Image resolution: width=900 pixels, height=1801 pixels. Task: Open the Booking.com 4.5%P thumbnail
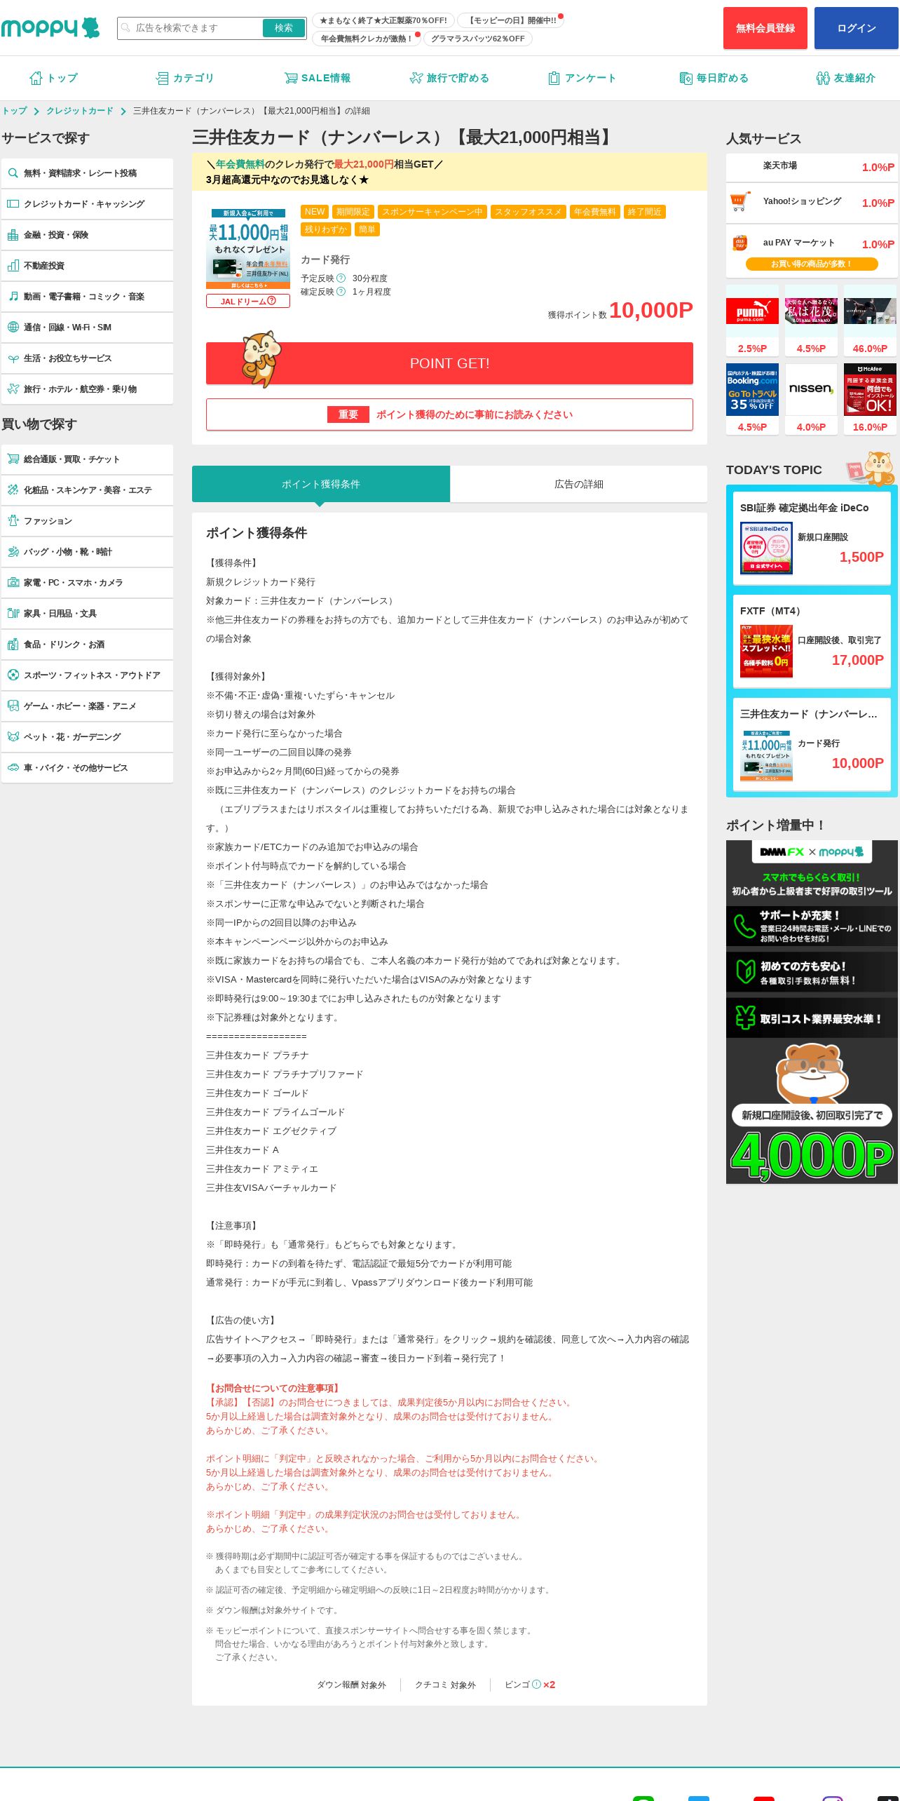(752, 399)
